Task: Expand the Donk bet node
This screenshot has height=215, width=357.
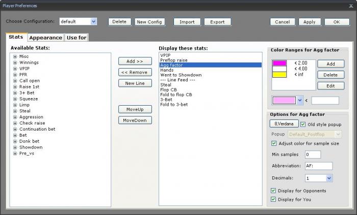Action: point(15,141)
